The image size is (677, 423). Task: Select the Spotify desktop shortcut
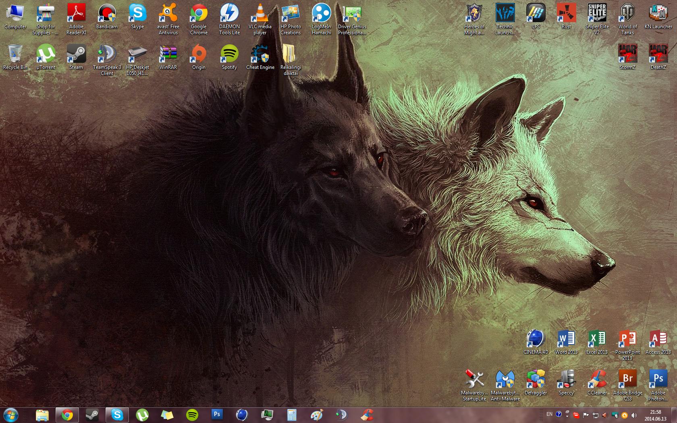point(230,58)
